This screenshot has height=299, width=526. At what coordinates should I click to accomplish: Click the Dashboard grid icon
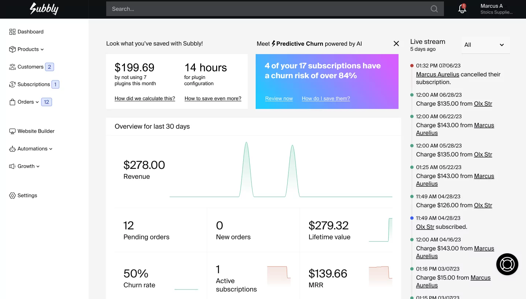[12, 32]
